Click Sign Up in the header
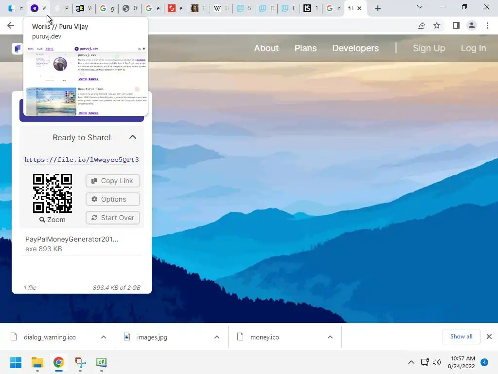Viewport: 498px width, 374px height. click(429, 48)
